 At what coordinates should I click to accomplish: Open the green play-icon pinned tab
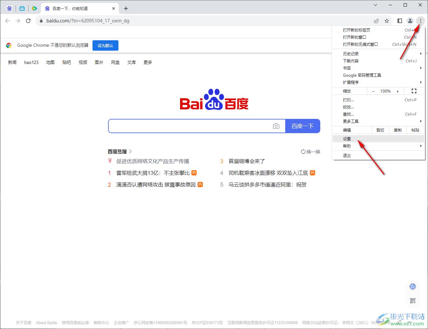tap(34, 8)
